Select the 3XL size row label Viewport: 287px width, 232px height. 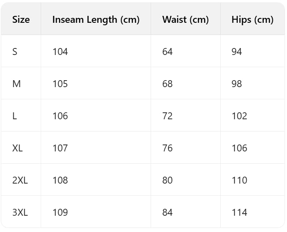[x=20, y=212]
